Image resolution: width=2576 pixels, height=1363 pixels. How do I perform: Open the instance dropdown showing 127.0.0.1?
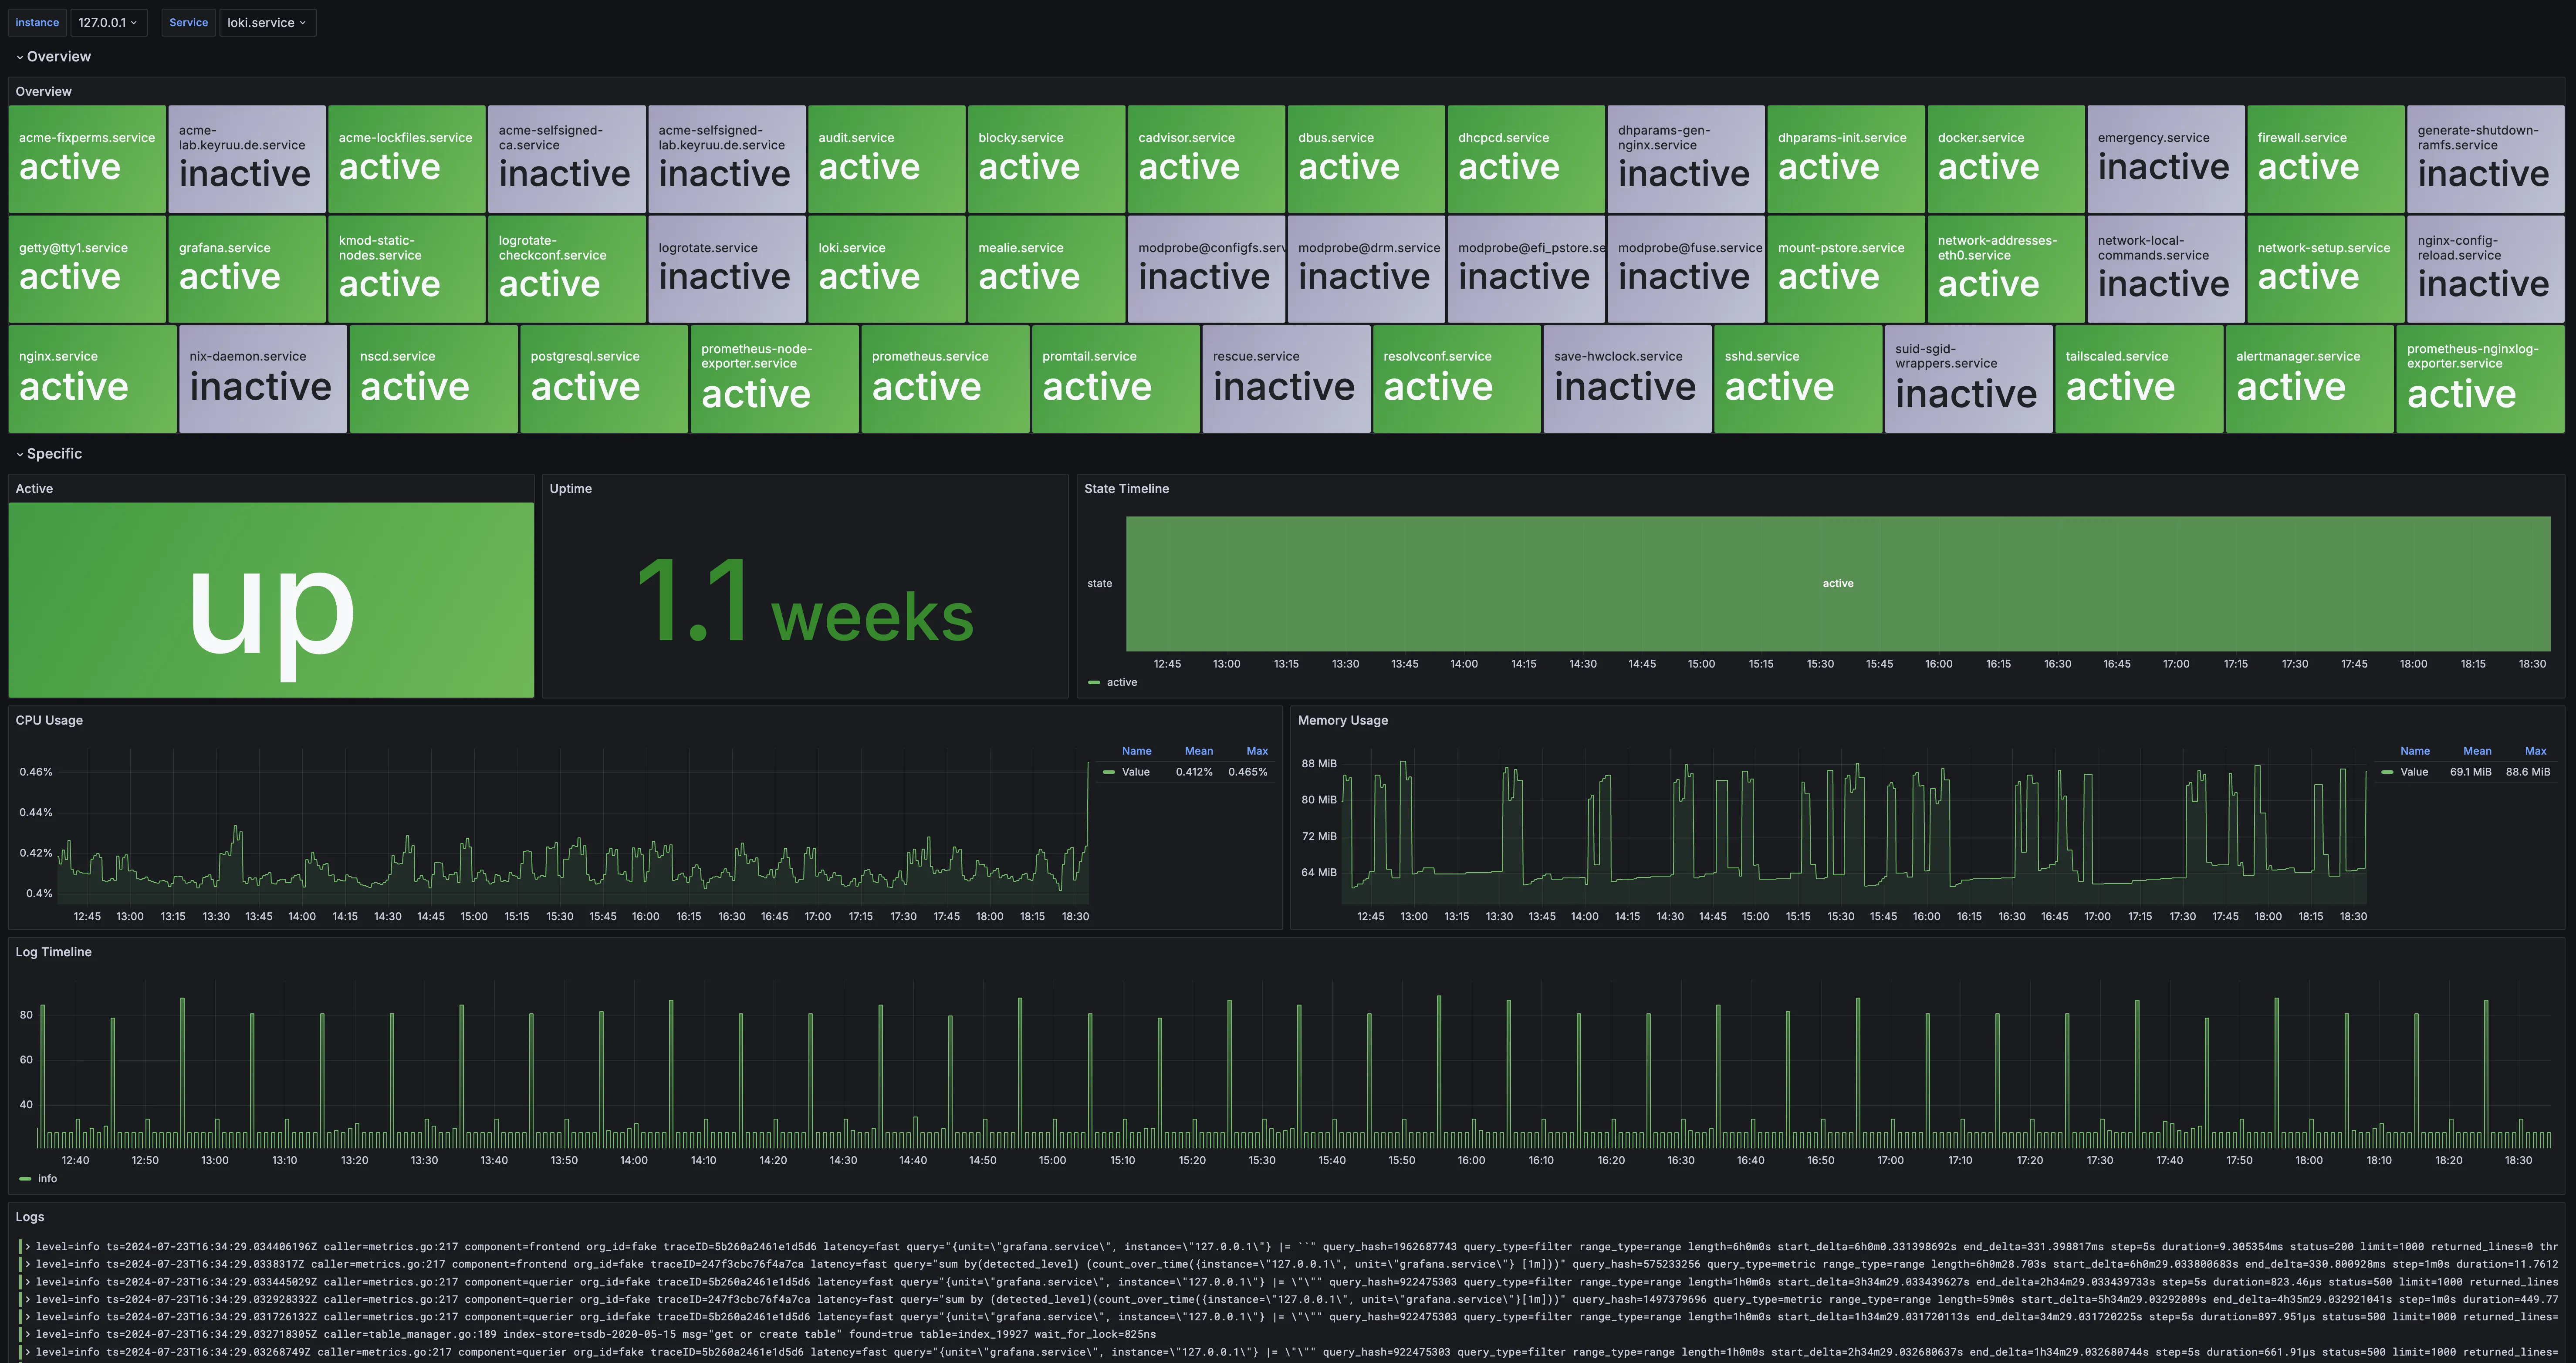click(108, 22)
